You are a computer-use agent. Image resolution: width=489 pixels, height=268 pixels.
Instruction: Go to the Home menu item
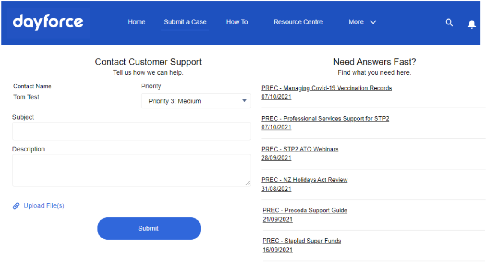coord(136,22)
